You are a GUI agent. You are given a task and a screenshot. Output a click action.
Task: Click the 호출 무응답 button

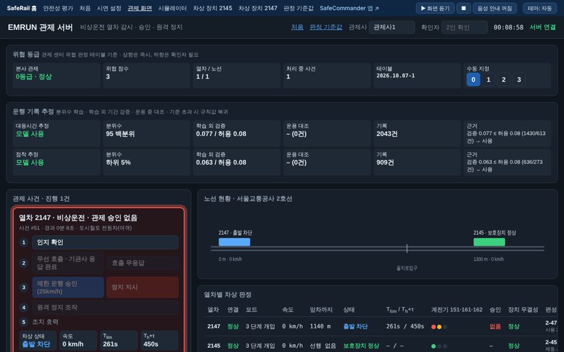pyautogui.click(x=142, y=263)
